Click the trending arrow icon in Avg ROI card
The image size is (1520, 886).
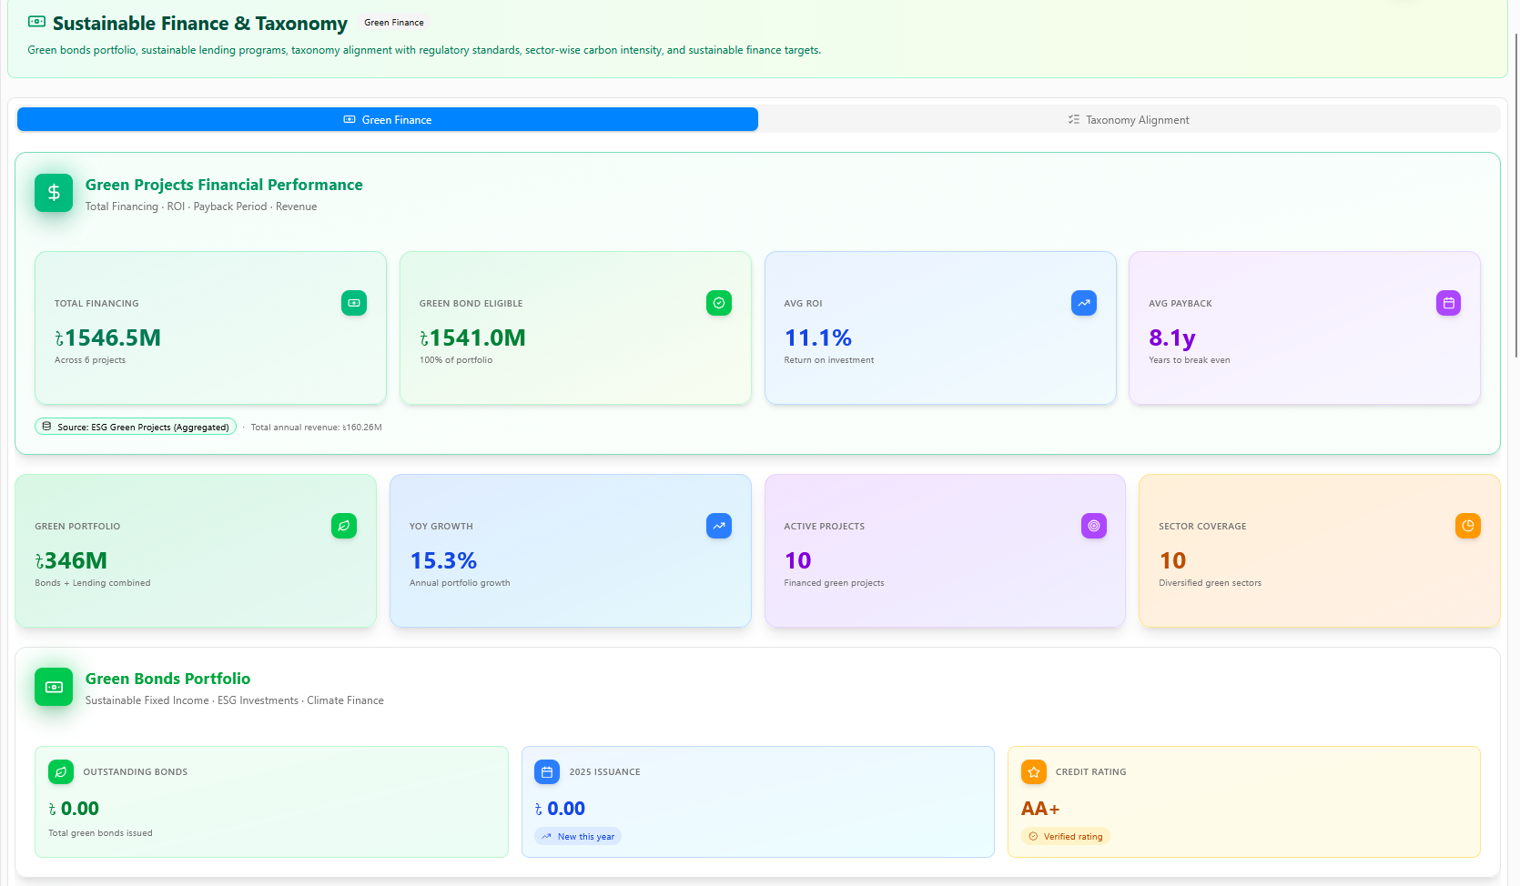(x=1083, y=303)
